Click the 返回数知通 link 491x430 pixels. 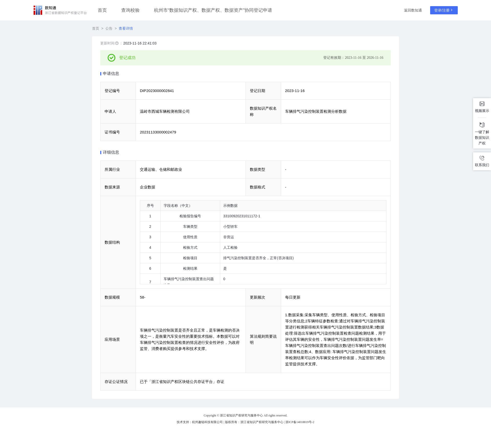413,10
